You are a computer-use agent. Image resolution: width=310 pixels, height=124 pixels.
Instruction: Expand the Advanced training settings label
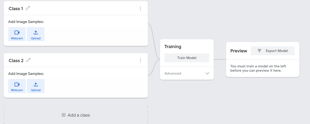point(173,73)
